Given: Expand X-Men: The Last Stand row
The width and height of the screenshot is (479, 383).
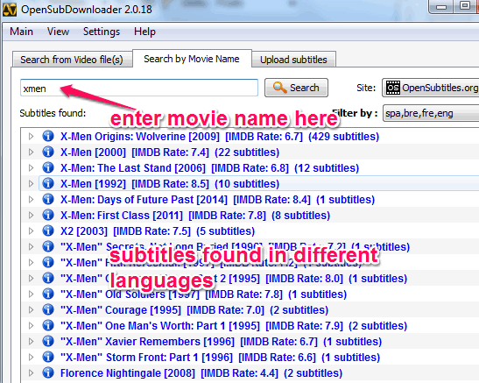Looking at the screenshot, I should click(31, 167).
